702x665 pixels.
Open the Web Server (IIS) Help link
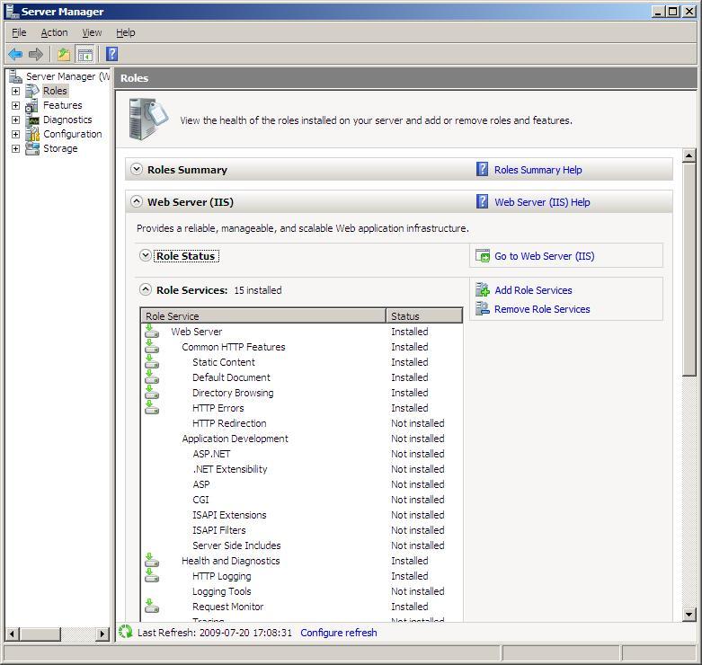pos(542,202)
